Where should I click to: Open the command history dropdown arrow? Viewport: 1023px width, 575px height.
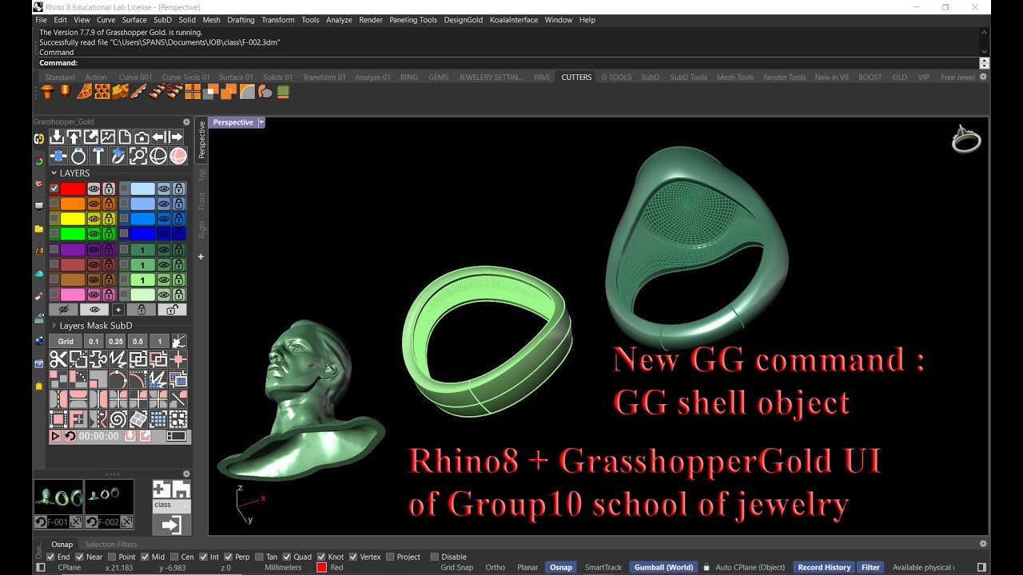pyautogui.click(x=984, y=63)
